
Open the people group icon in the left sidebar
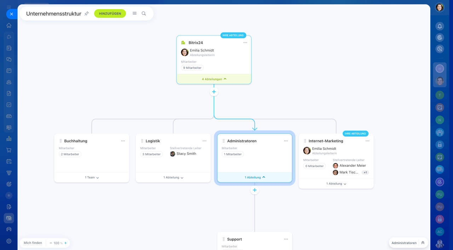pos(9,82)
